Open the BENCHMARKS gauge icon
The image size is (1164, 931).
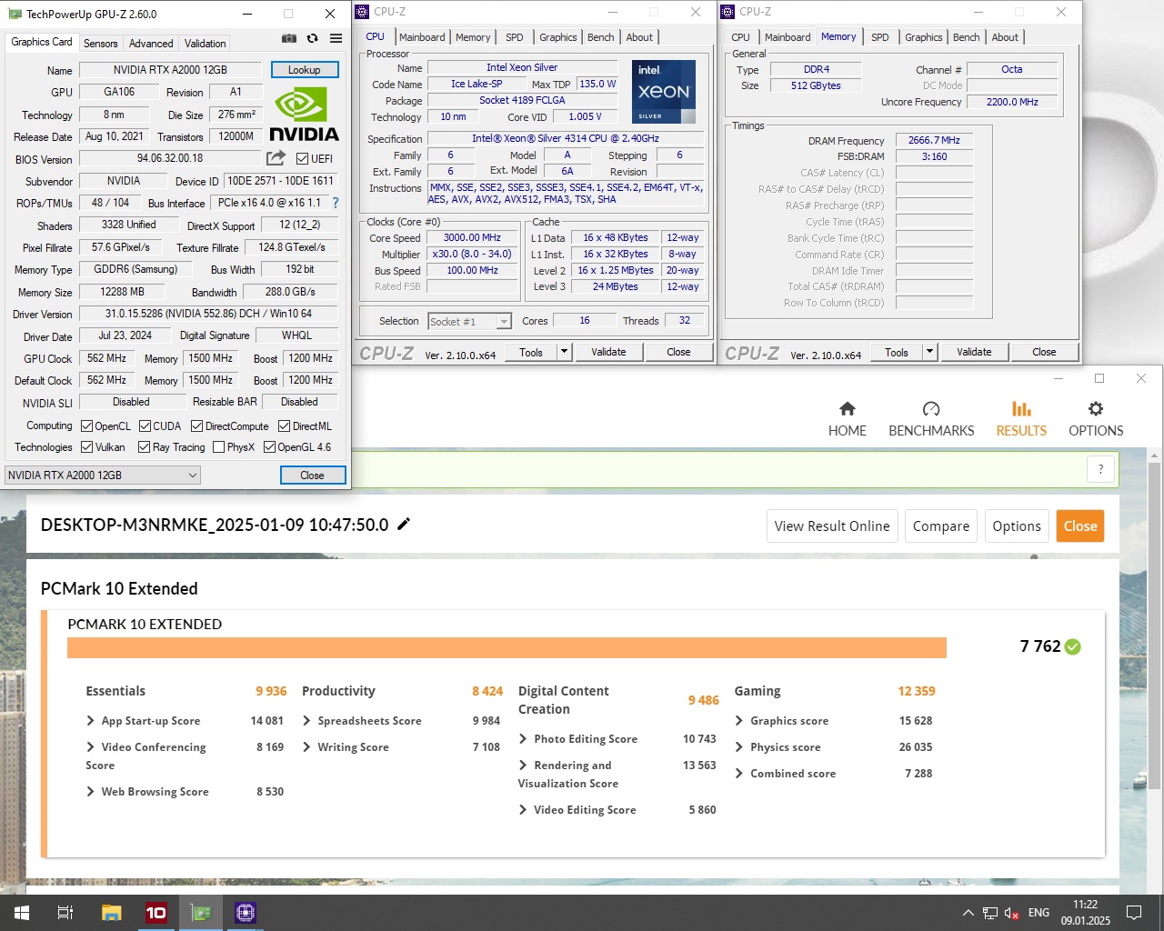[x=931, y=409]
